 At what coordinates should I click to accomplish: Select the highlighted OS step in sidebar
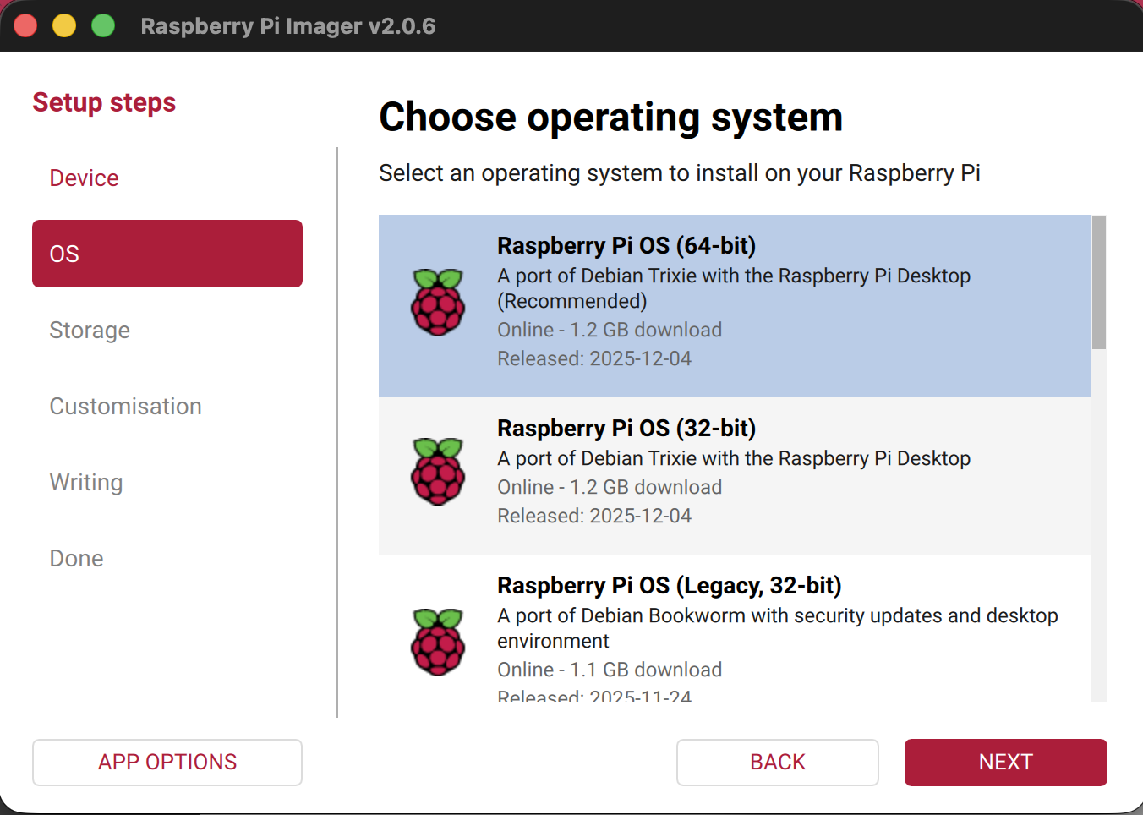coord(167,254)
